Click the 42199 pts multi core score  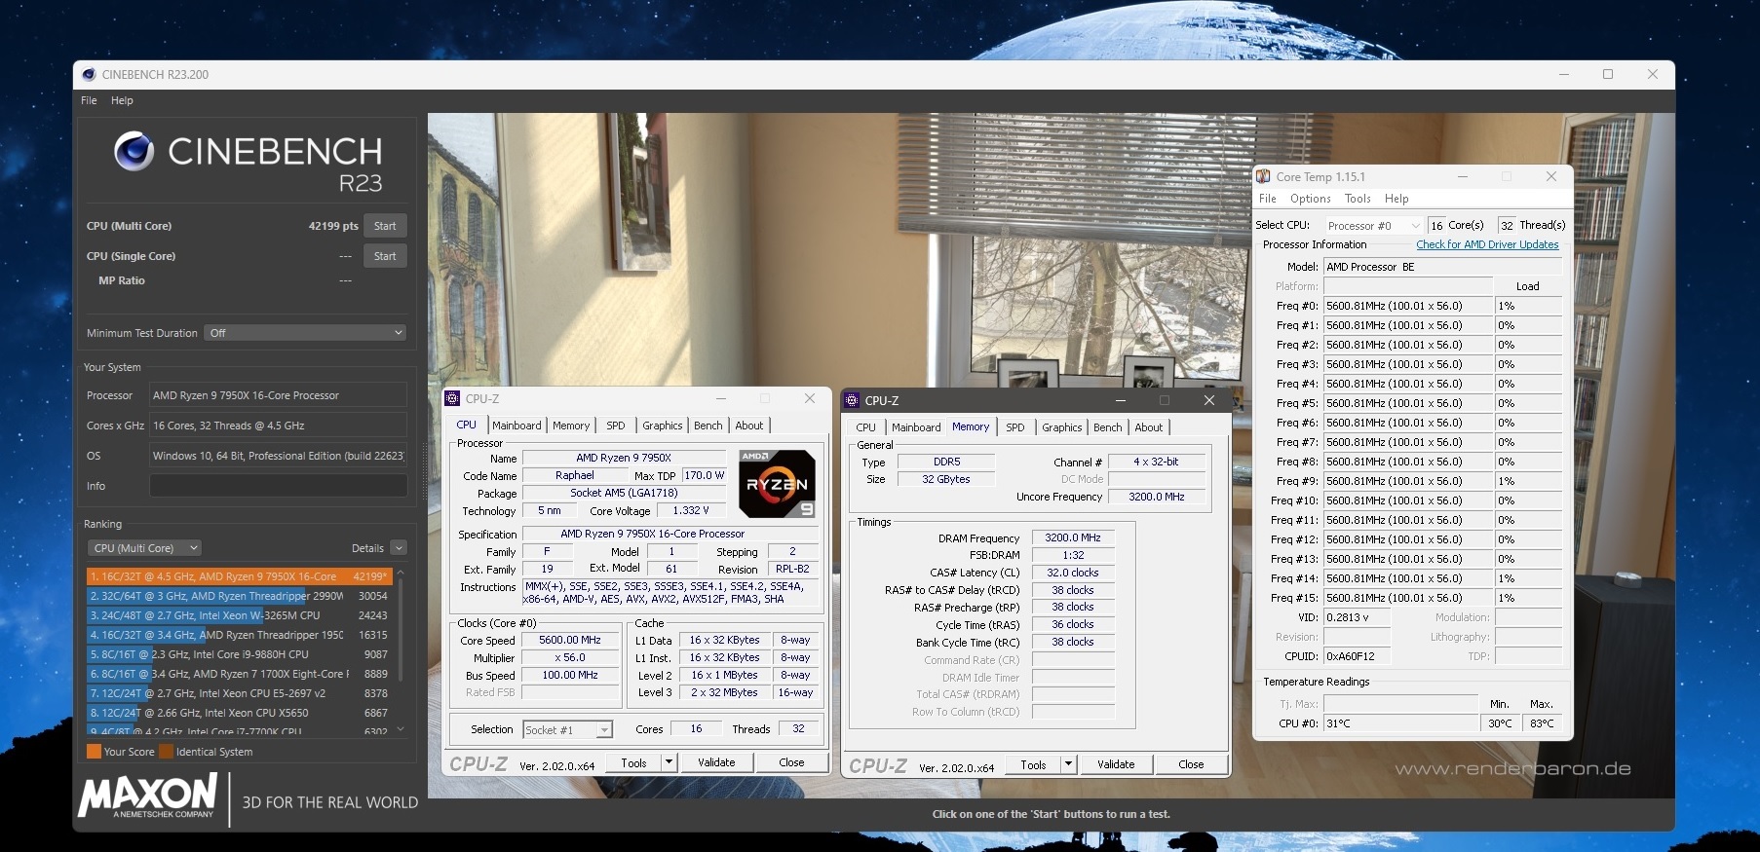point(333,226)
